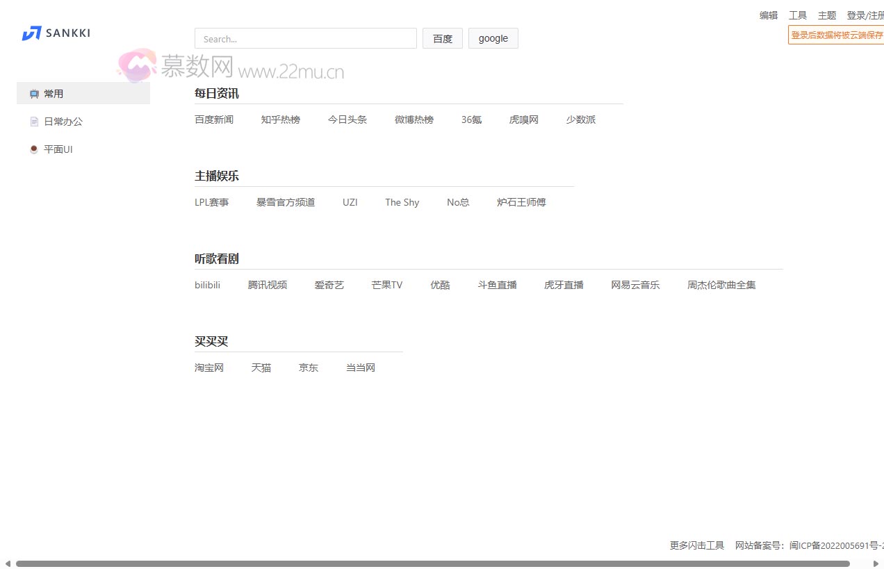Screen dimensions: 884x569
Task: Switch to the 平面UI category
Action: coord(59,149)
